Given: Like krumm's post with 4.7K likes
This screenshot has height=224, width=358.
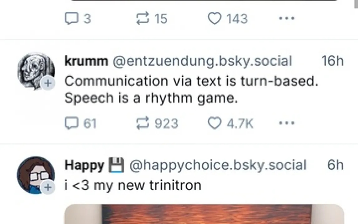Looking at the screenshot, I should [x=230, y=124].
